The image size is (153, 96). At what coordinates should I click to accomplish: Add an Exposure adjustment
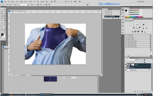143,24
